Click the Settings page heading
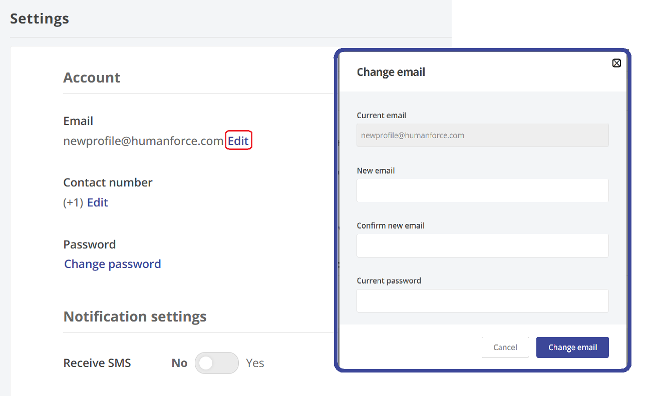Screen dimensions: 656x396 pos(40,19)
